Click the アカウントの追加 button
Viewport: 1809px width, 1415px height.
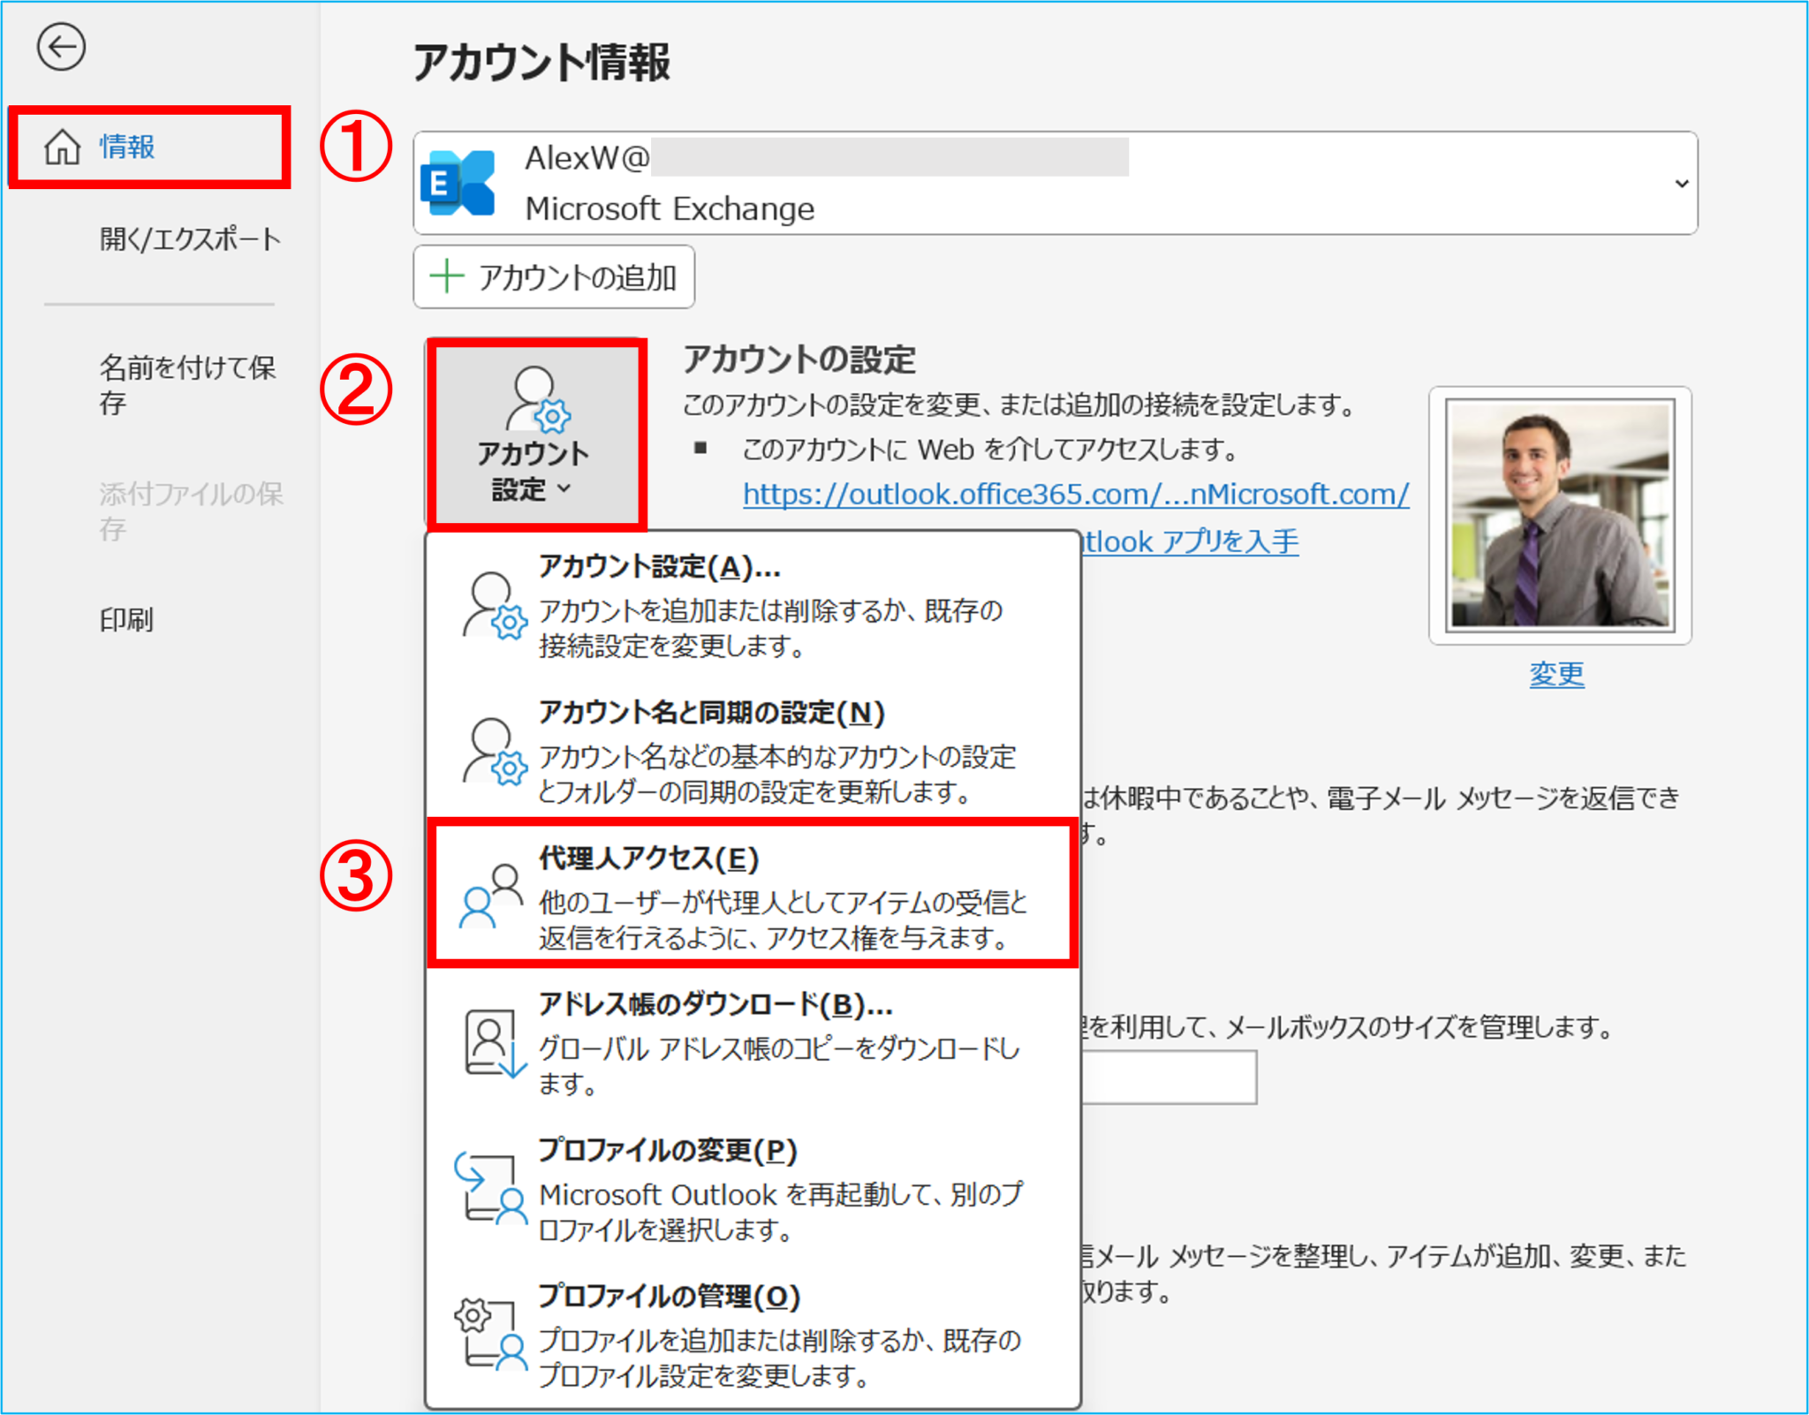click(554, 277)
